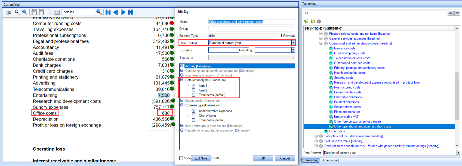Select the Taxonomy tab at the bottom
This screenshot has height=166, width=462.
(x=311, y=160)
